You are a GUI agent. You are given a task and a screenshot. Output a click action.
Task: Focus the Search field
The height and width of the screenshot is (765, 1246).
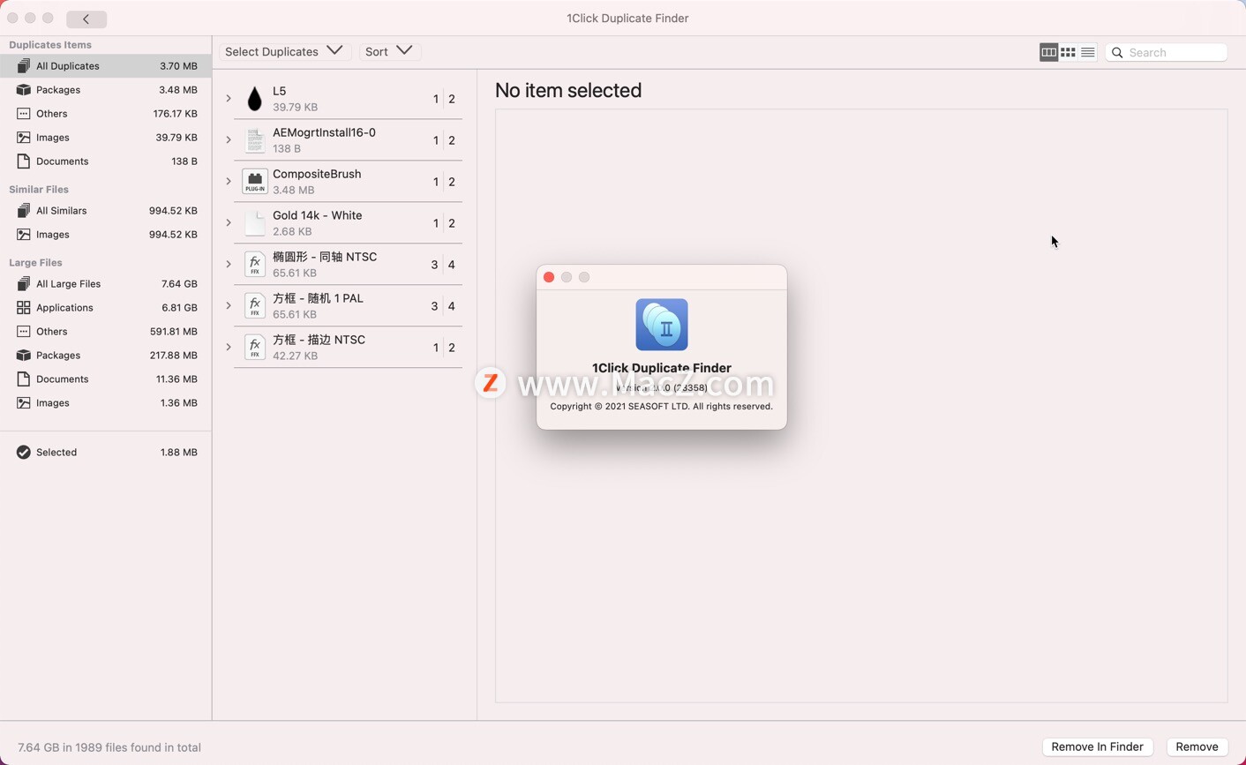[x=1166, y=53]
